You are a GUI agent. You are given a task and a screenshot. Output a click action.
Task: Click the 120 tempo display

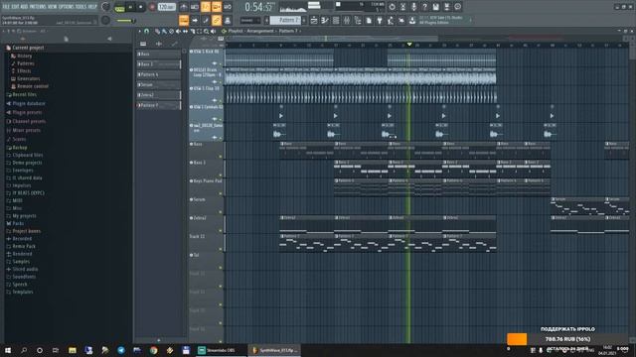(x=166, y=7)
